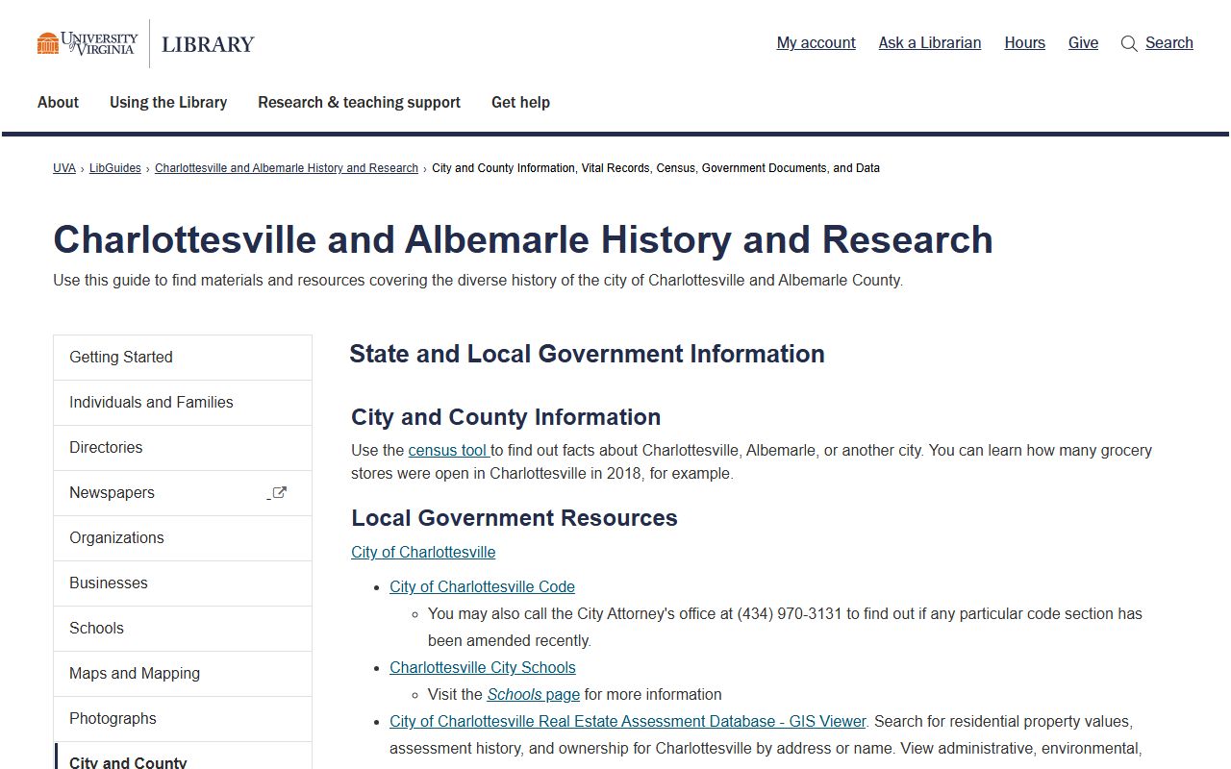Select Schools in side navigation

183,629
